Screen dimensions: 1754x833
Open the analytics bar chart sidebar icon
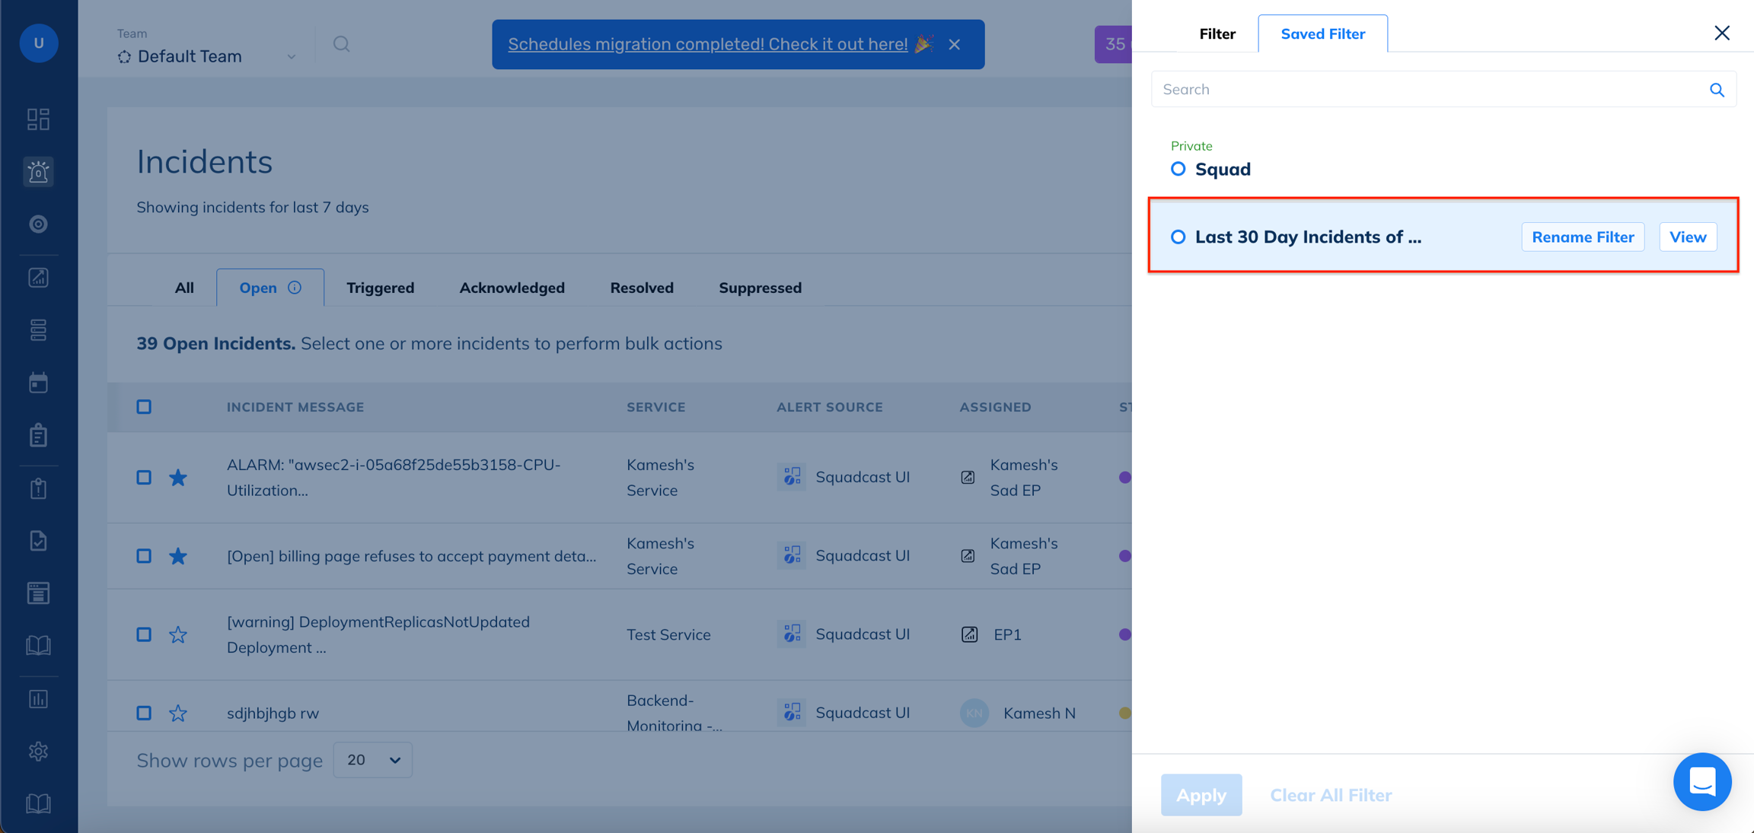point(38,699)
